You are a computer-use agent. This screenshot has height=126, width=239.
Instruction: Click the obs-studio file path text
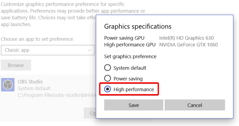56,96
